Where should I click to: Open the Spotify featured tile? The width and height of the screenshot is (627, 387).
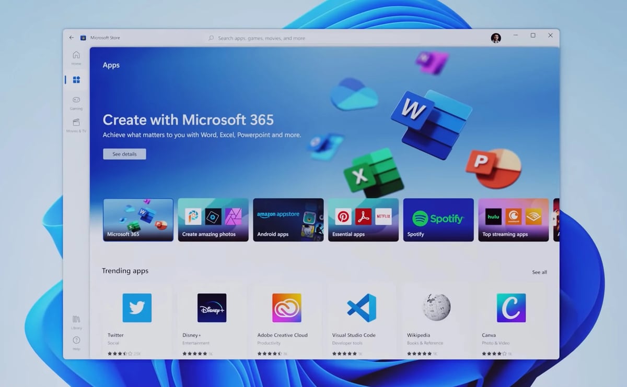(x=438, y=220)
